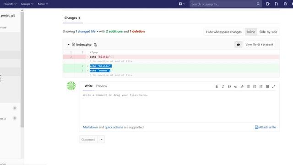Image resolution: width=293 pixels, height=165 pixels.
Task: Open the to-do list icon in navbar
Action: (x=285, y=4)
